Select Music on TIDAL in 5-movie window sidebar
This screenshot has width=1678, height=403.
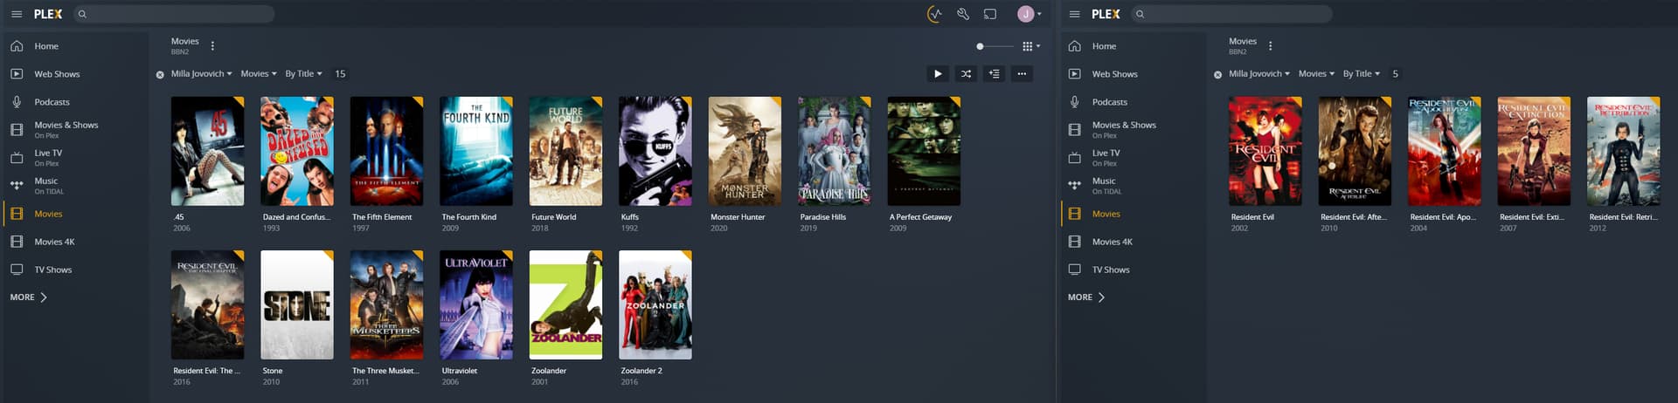pyautogui.click(x=1132, y=186)
